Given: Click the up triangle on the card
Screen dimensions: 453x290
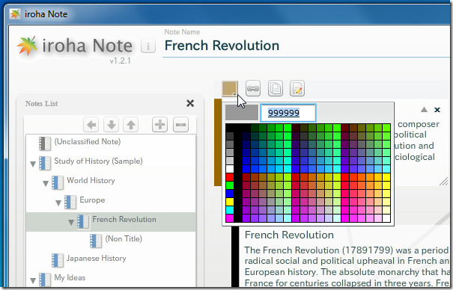Looking at the screenshot, I should tap(424, 110).
